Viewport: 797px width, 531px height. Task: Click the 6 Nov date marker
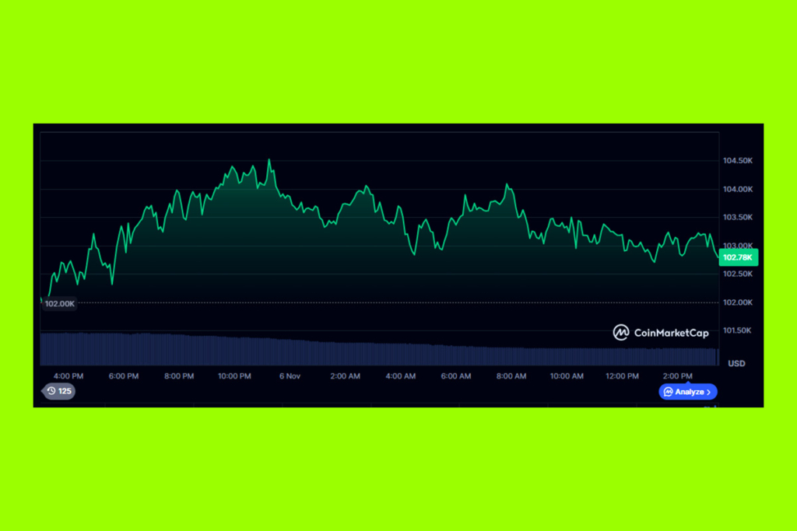290,376
